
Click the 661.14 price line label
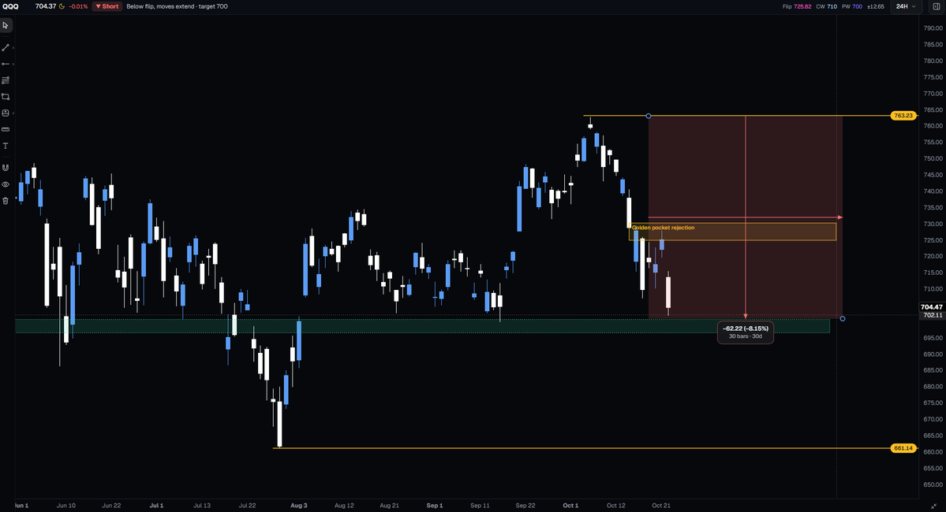tap(903, 448)
